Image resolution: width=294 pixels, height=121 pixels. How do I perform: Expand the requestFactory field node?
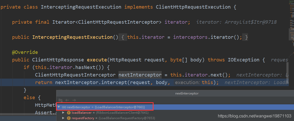63,118
